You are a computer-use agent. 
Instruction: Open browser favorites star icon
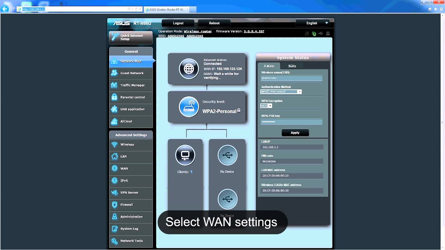click(x=436, y=9)
